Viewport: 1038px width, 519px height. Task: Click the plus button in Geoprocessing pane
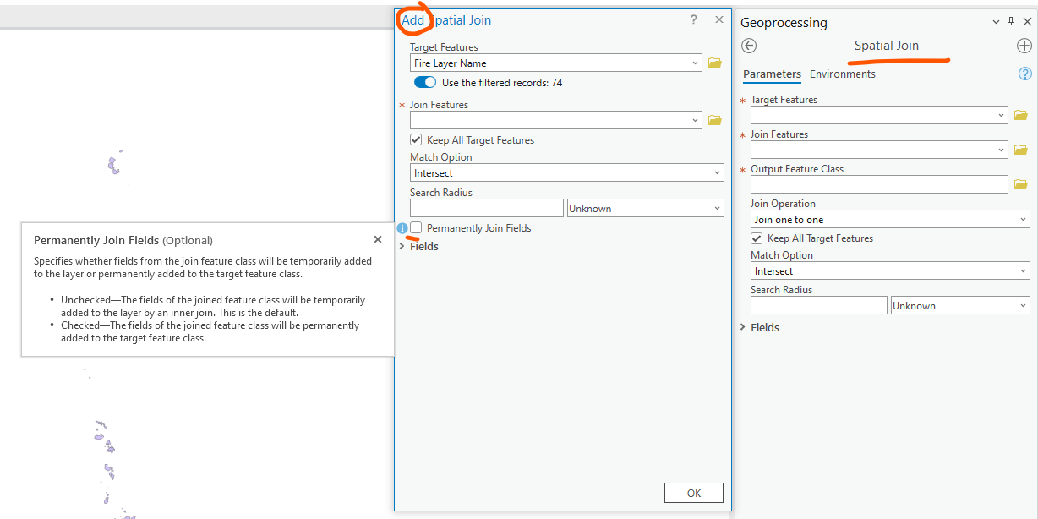tap(1024, 46)
